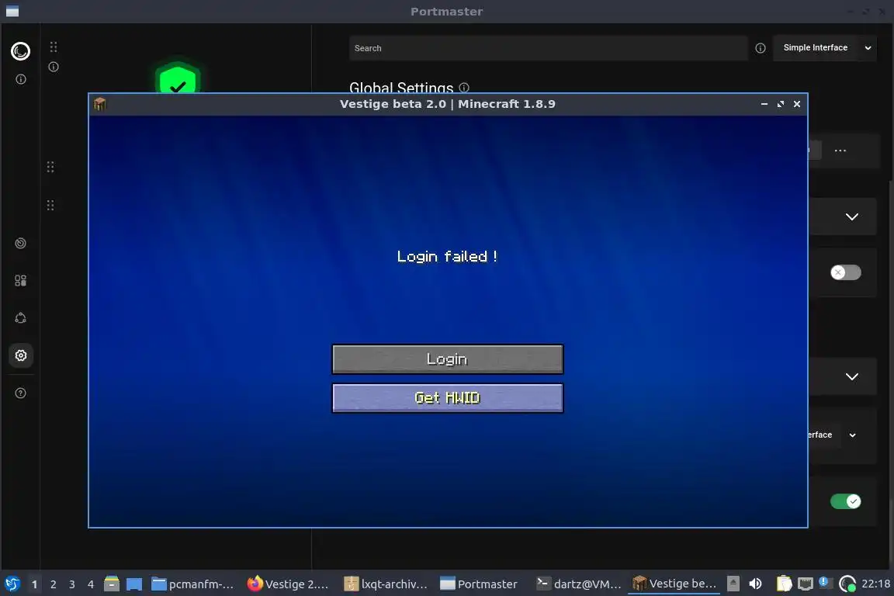Expand the second collapsed settings section chevron
Image resolution: width=894 pixels, height=596 pixels.
(852, 376)
